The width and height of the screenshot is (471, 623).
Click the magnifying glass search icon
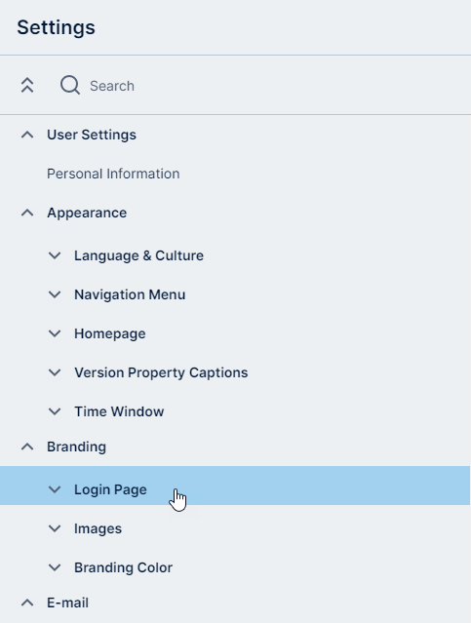pos(70,85)
